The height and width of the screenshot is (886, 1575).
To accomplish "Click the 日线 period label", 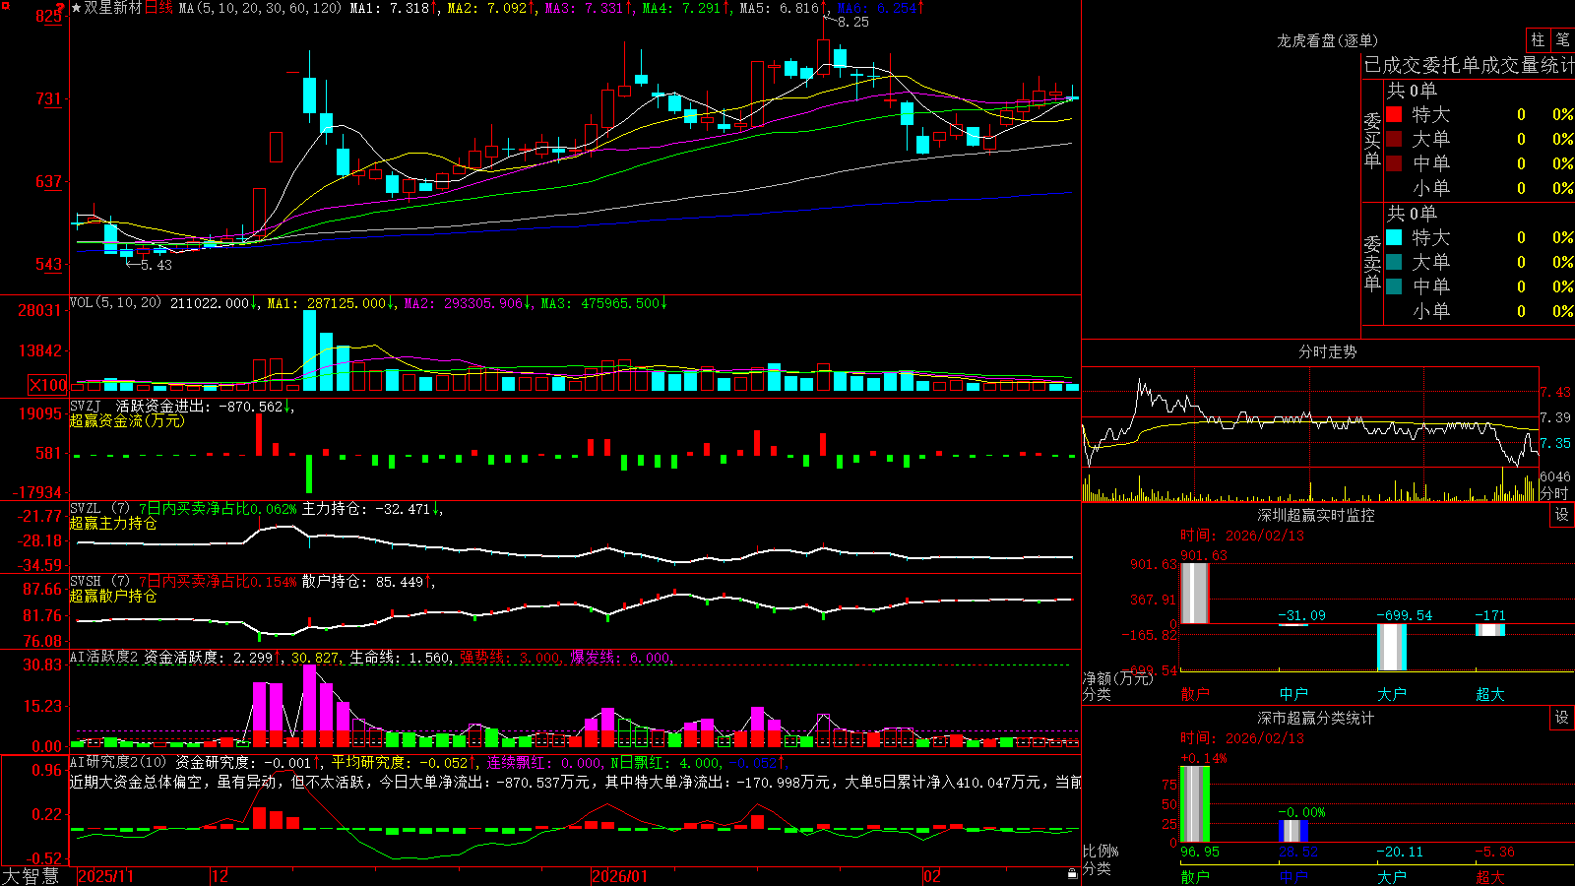I will point(158,8).
